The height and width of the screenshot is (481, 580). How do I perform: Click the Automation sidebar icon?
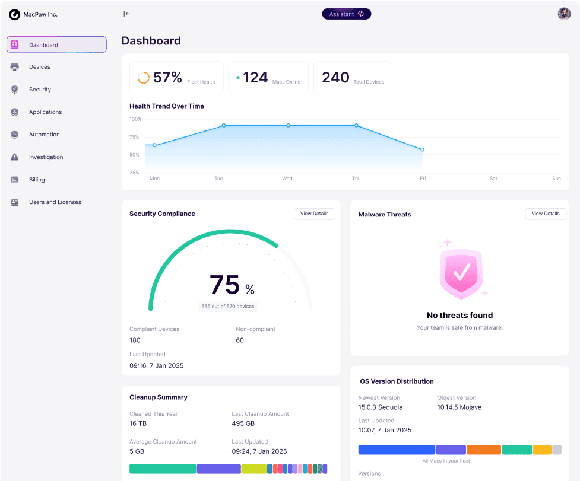[x=15, y=135]
